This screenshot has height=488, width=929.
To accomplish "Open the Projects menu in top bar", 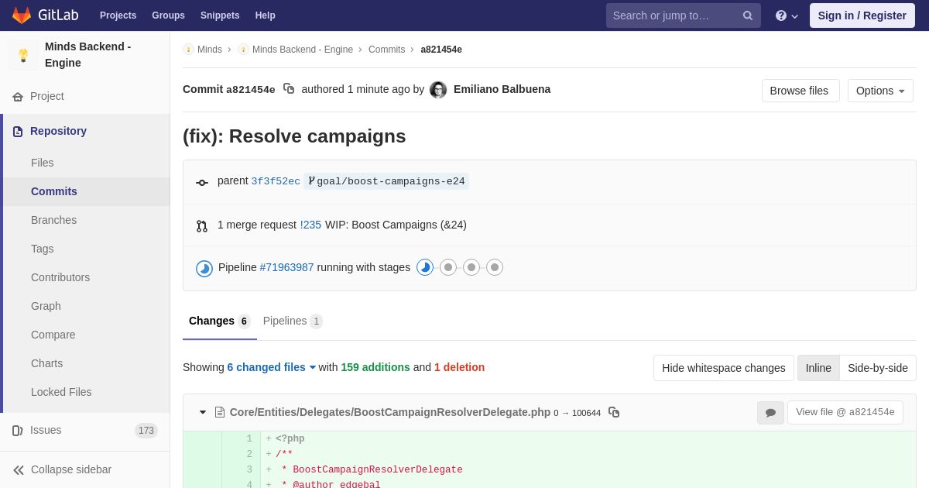I will 118,15.
